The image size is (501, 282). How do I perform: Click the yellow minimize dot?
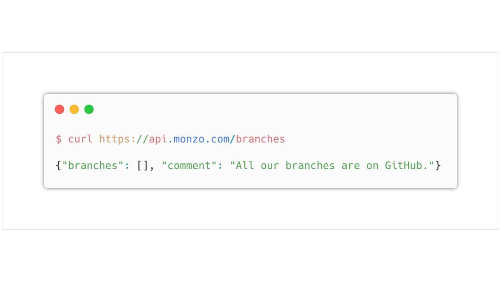[x=74, y=109]
